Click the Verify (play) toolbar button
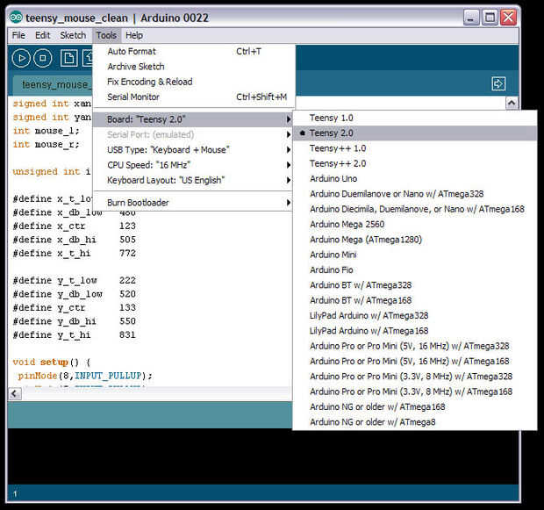The height and width of the screenshot is (510, 544). tap(21, 58)
